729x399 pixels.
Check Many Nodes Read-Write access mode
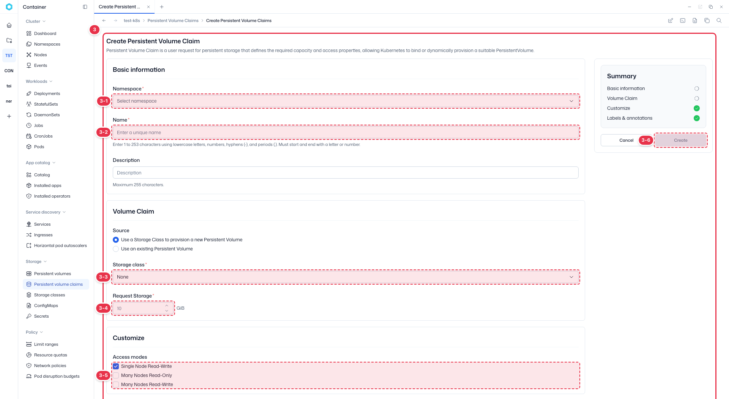click(116, 385)
